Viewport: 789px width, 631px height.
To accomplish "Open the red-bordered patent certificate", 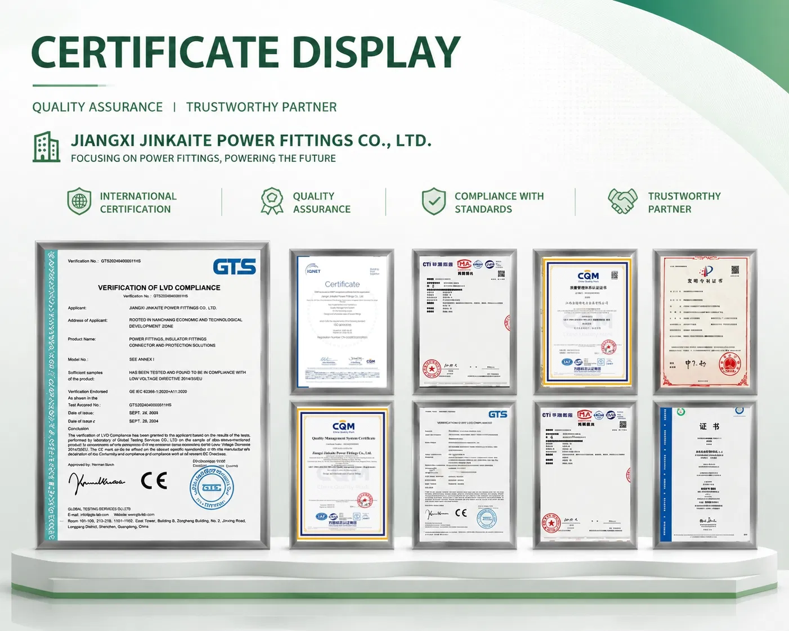I will [x=705, y=322].
